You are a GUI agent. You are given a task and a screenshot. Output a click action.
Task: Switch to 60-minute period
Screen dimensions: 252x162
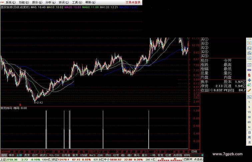pos(249,122)
